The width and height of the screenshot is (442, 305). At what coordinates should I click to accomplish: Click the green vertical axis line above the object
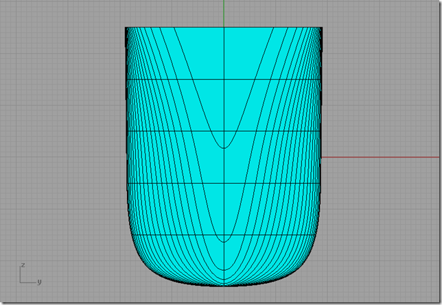pyautogui.click(x=224, y=14)
